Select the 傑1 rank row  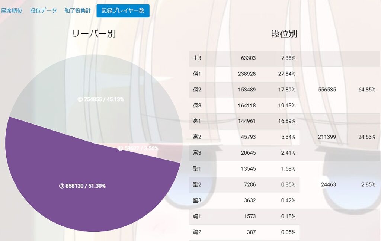click(x=244, y=74)
